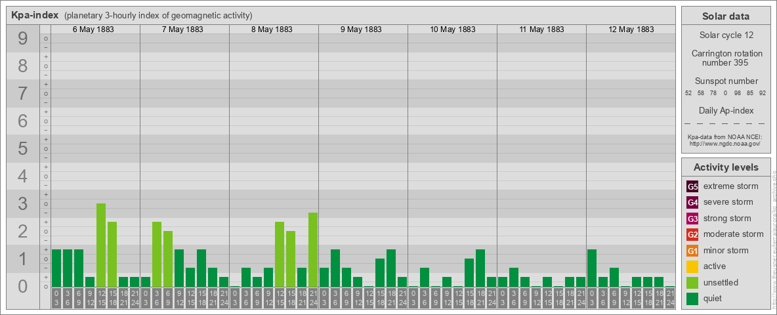
Task: Click the large 1 on the Kp axis
Action: pos(23,259)
